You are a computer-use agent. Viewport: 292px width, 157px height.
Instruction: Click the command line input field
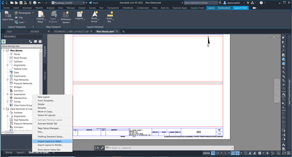click(171, 148)
